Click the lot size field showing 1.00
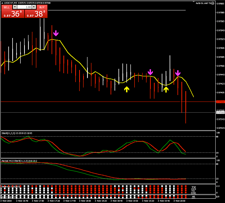Image resolution: width=225 pixels, height=203 pixels. (24, 7)
